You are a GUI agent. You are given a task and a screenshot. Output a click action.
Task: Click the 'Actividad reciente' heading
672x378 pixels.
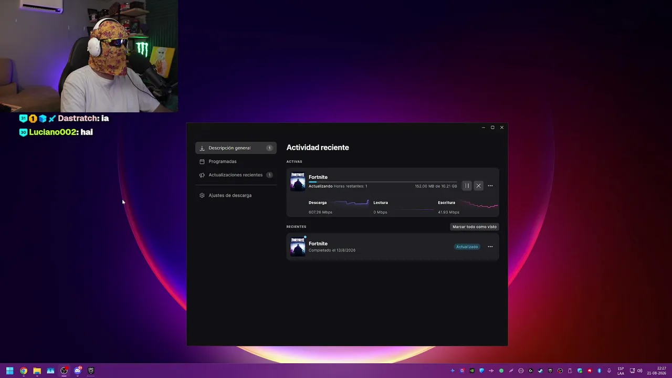click(318, 148)
